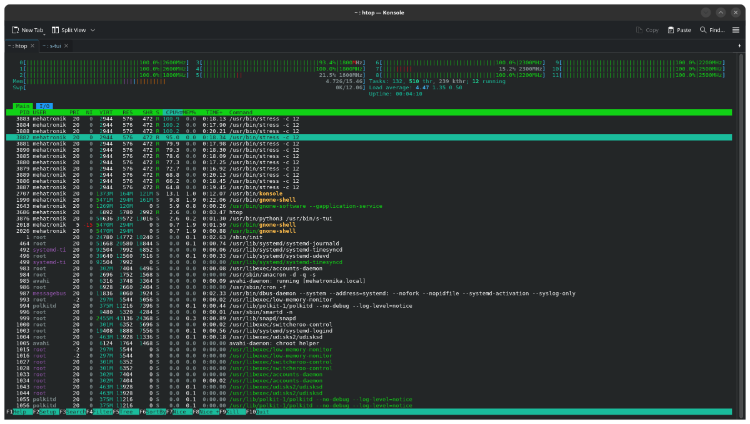The image size is (750, 424).
Task: Open F2 Setup in the function bar
Action: (45, 412)
